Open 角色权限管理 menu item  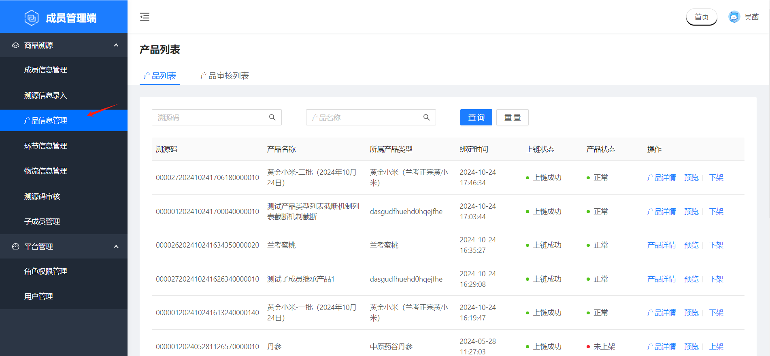(x=45, y=271)
